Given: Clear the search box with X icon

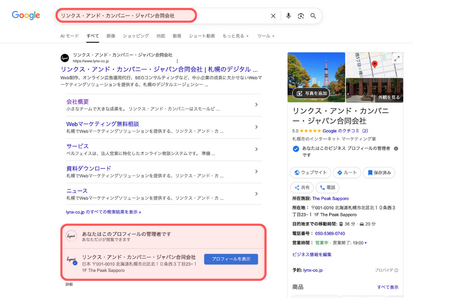Looking at the screenshot, I should tap(273, 16).
